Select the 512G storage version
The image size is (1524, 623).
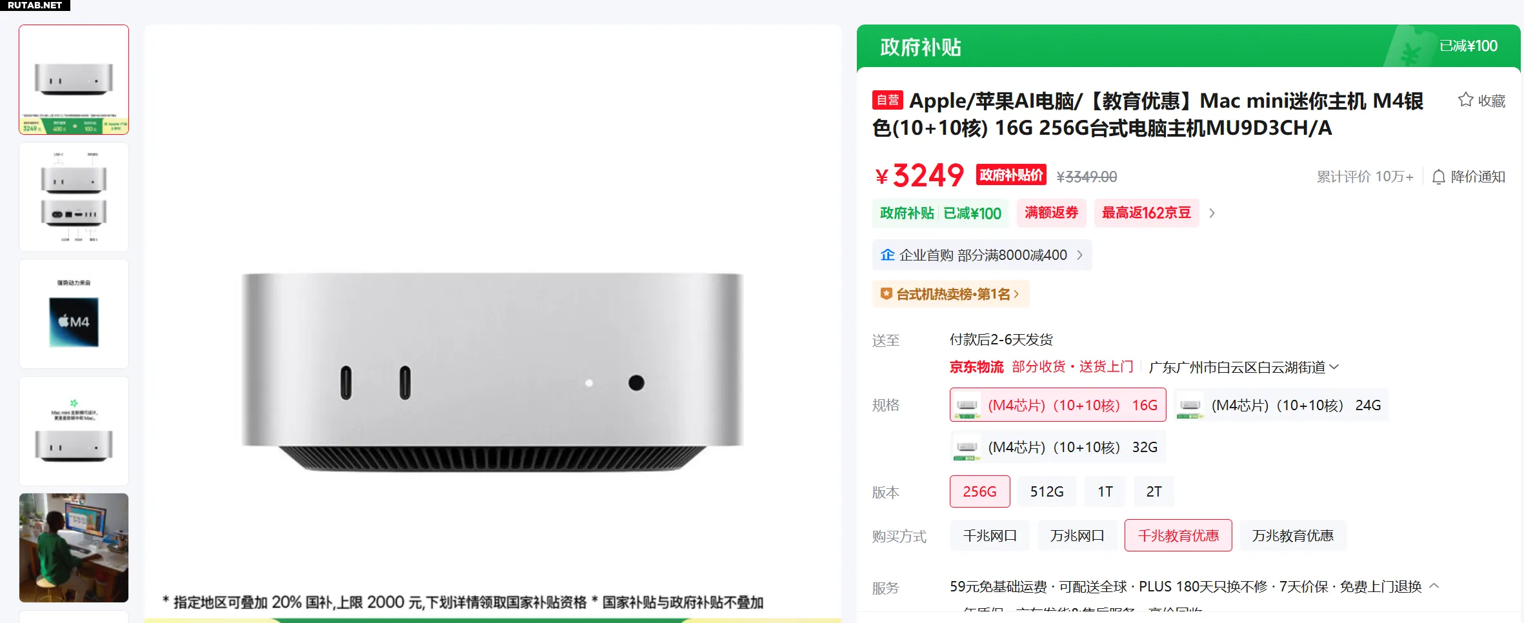[x=1047, y=491]
